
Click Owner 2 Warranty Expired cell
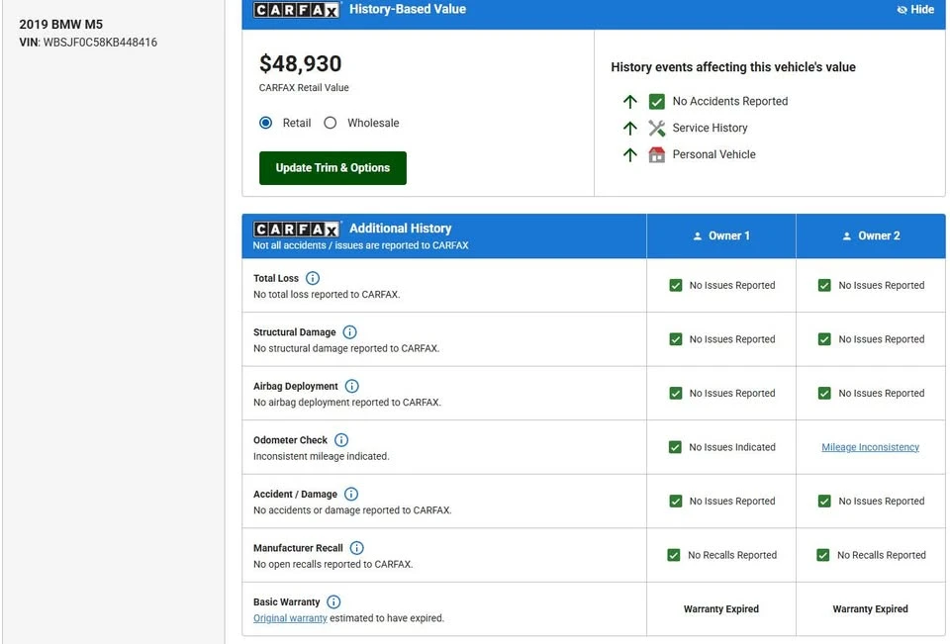click(x=871, y=608)
